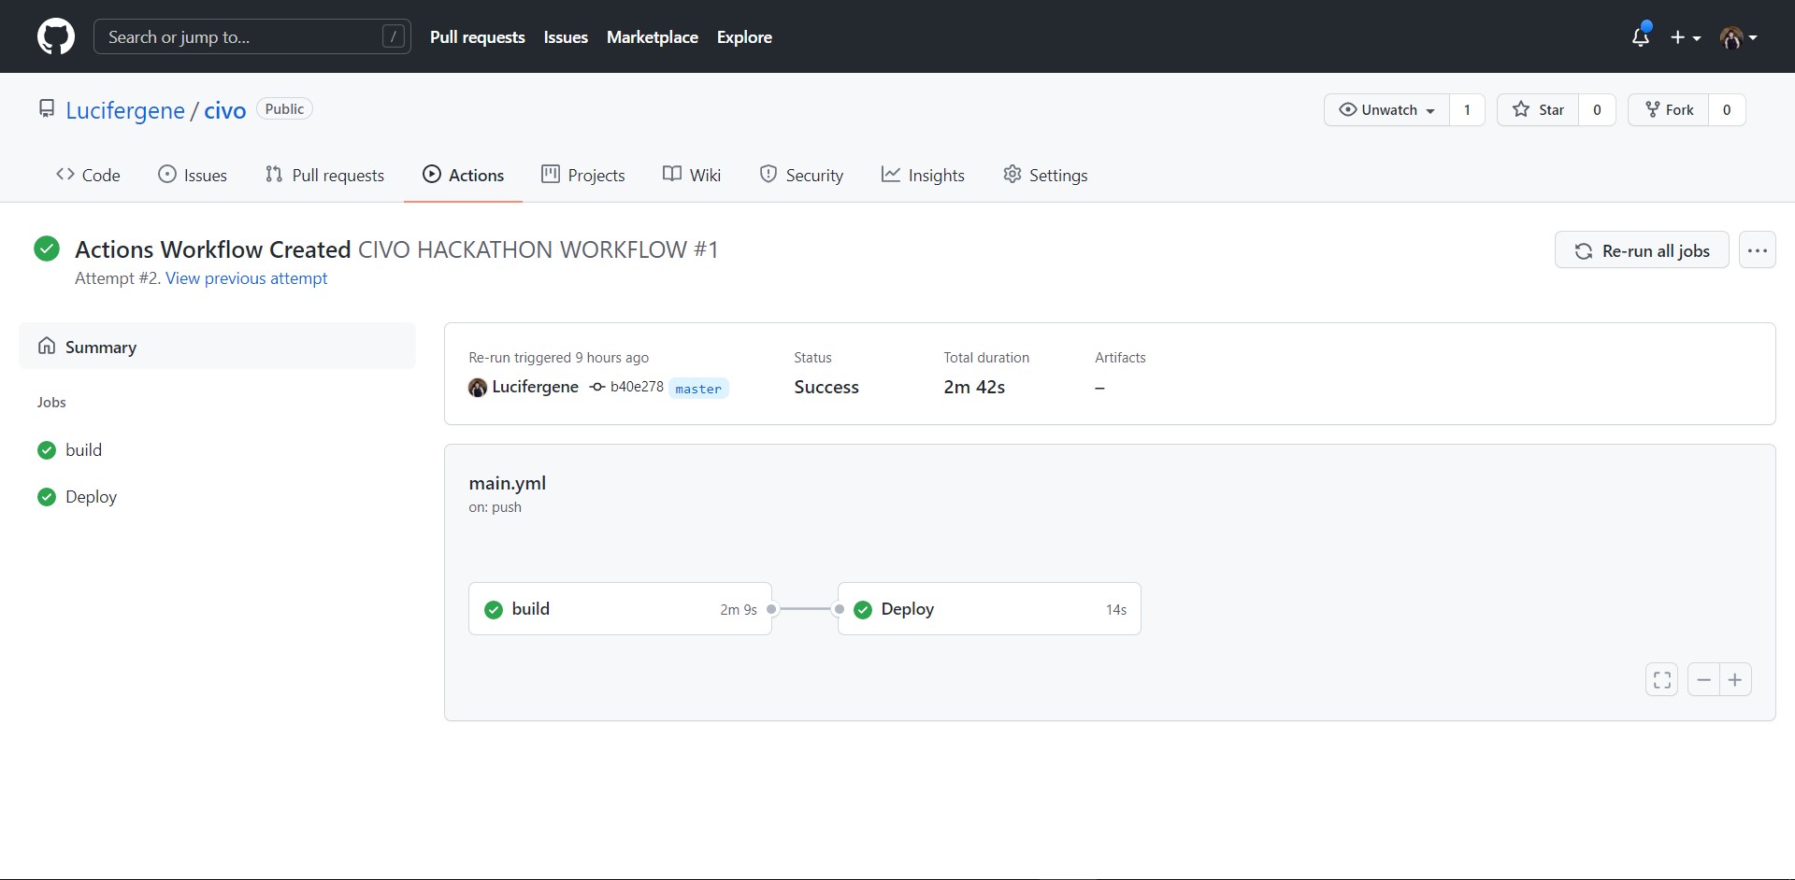Screen dimensions: 1795x880
Task: Click the master branch label
Action: (x=698, y=389)
